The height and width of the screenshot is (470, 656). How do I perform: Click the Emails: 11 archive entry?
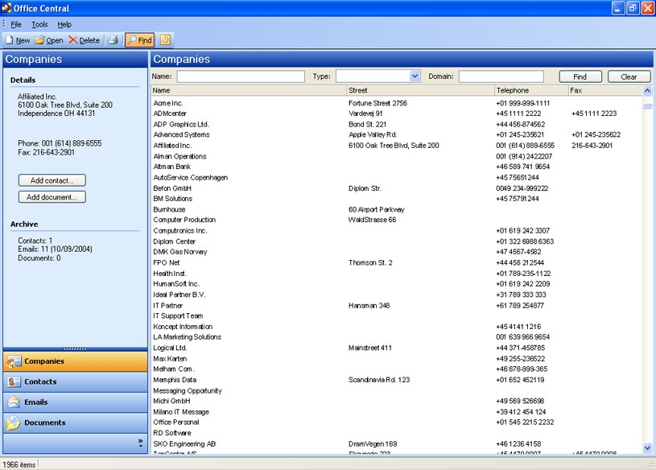coord(55,249)
